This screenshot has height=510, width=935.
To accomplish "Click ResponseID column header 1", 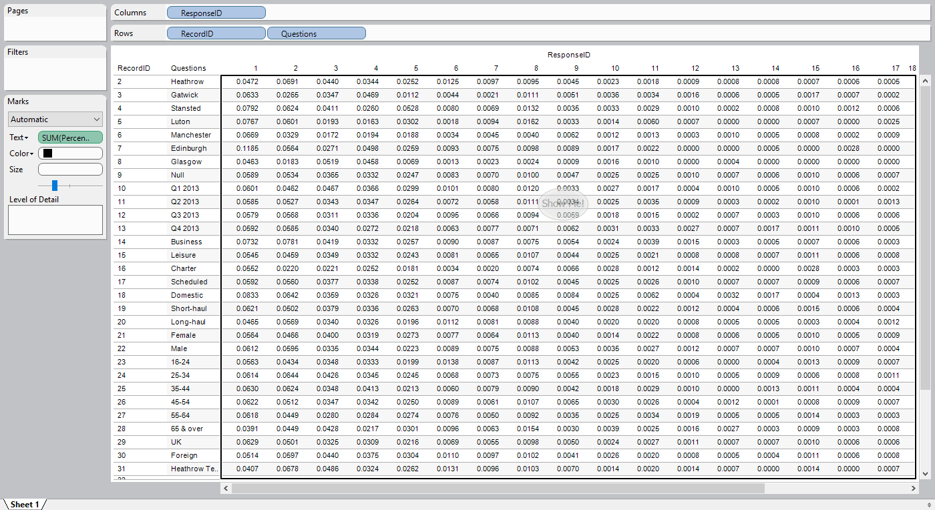I will pos(256,68).
